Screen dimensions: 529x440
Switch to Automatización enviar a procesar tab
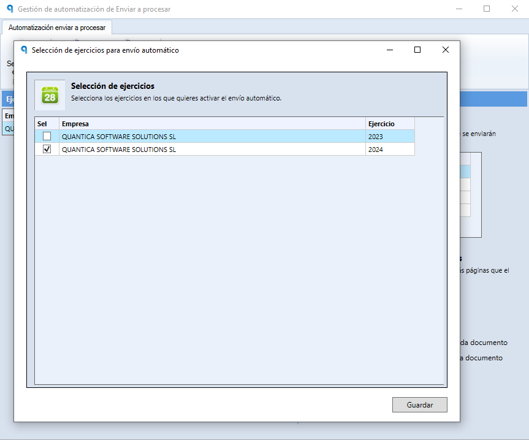(x=57, y=28)
